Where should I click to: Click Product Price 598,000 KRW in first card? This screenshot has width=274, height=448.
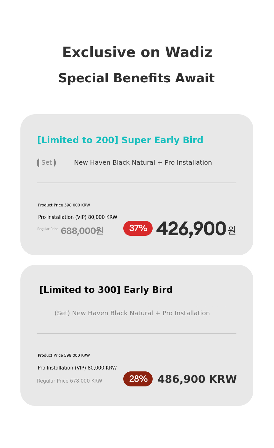64,205
